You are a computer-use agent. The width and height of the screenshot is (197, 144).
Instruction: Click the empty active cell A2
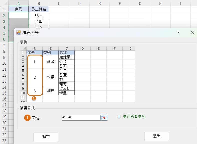click(18, 15)
